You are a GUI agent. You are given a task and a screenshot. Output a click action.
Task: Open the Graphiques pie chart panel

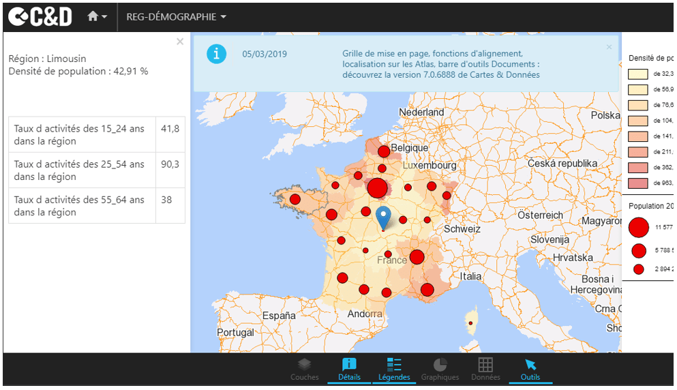click(440, 369)
